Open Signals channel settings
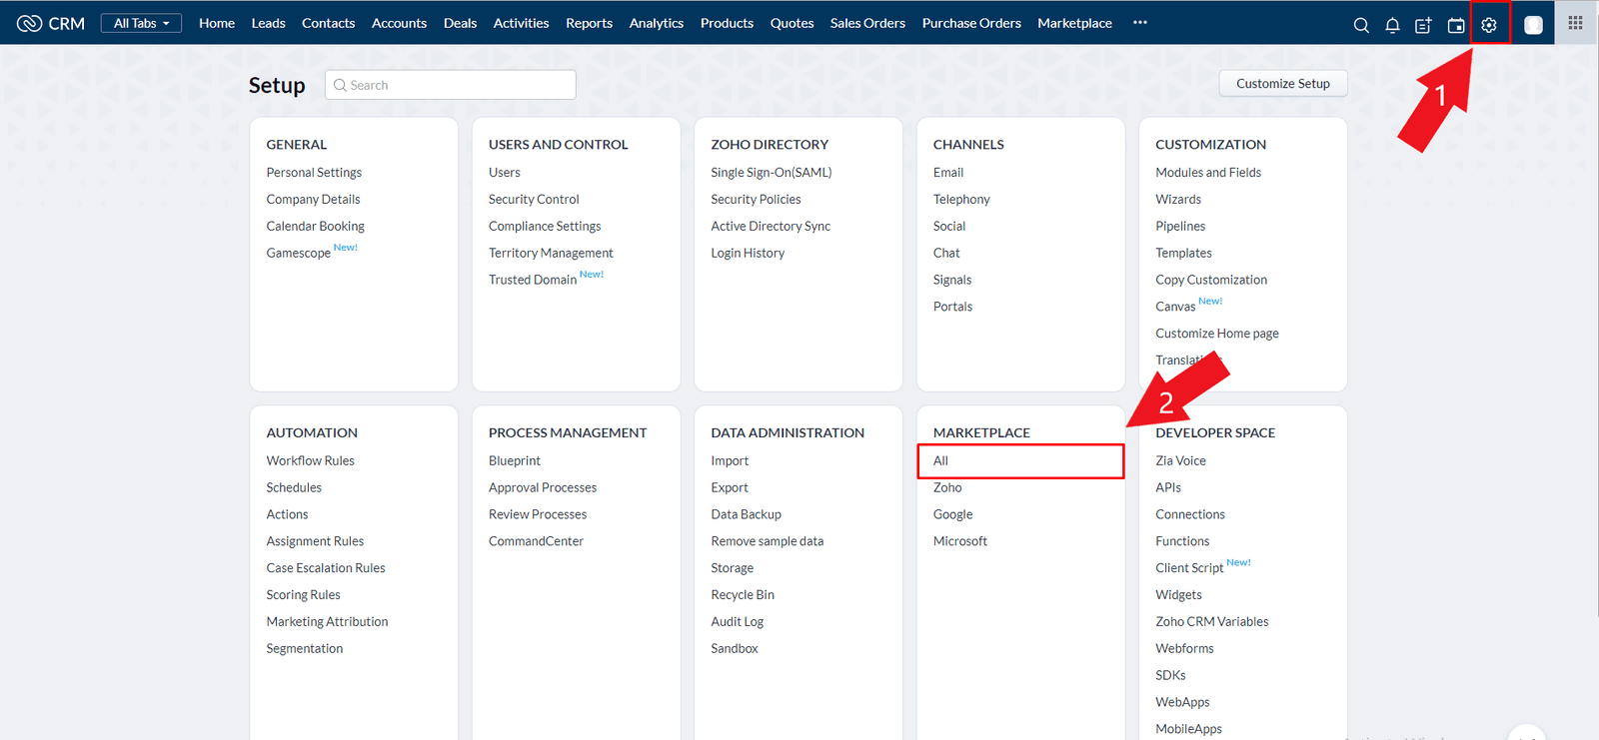The width and height of the screenshot is (1599, 740). (x=952, y=281)
